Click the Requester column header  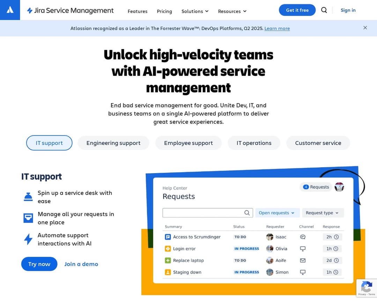(x=275, y=226)
